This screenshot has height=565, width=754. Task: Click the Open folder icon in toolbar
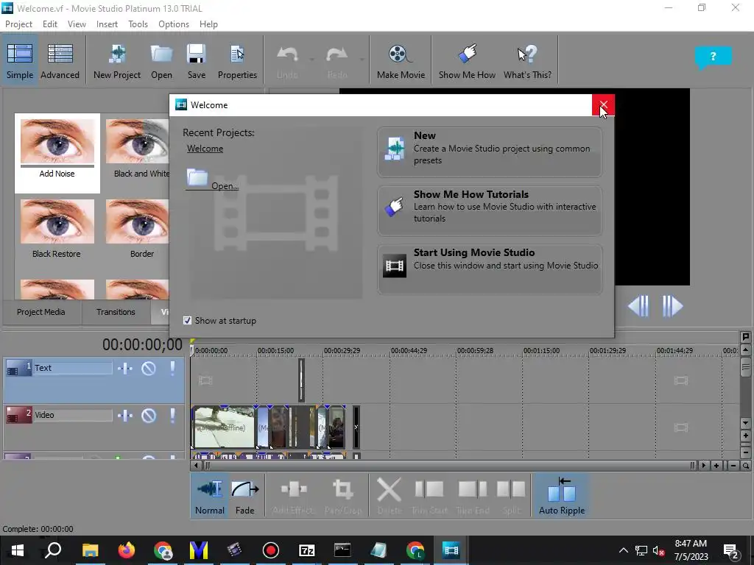(161, 60)
